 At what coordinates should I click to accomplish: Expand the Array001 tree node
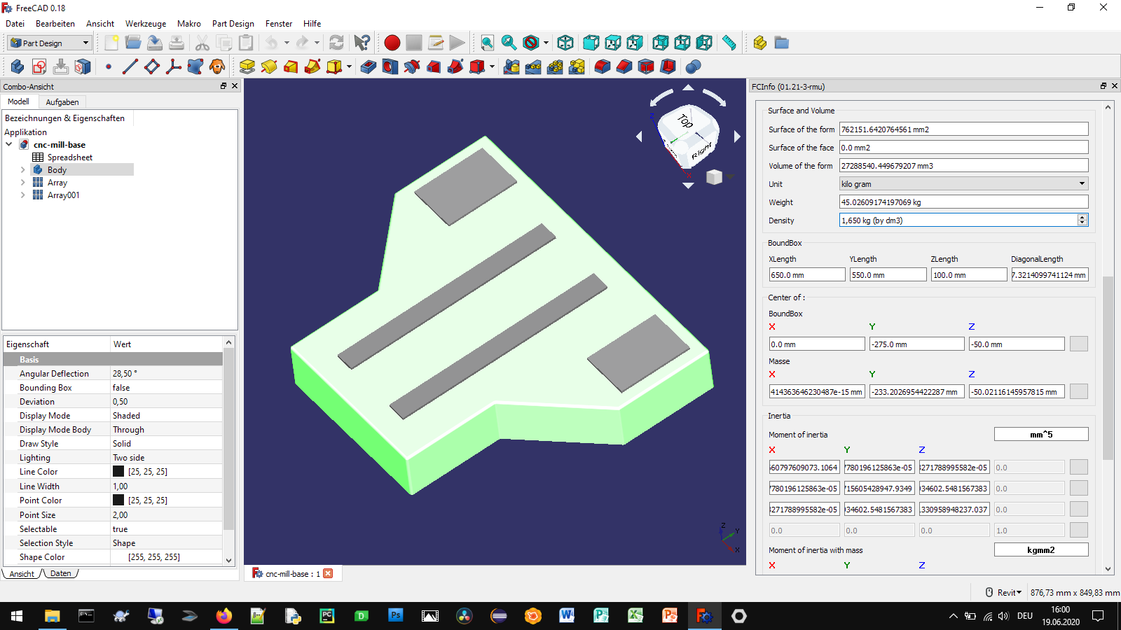22,195
